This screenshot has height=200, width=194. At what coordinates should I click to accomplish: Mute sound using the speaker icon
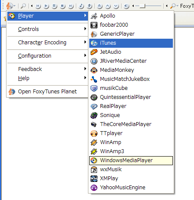tap(126, 6)
